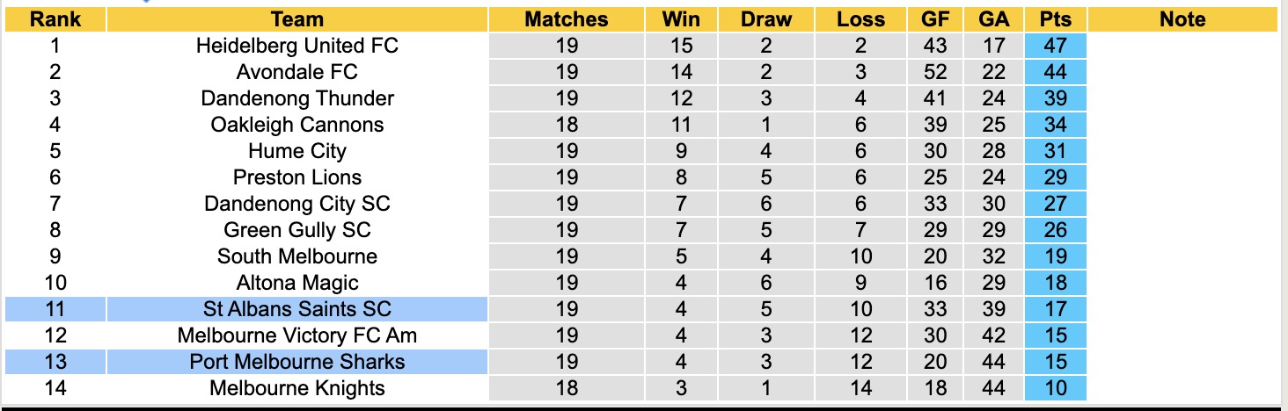
Task: Click the Pts column header
Action: pos(1055,19)
